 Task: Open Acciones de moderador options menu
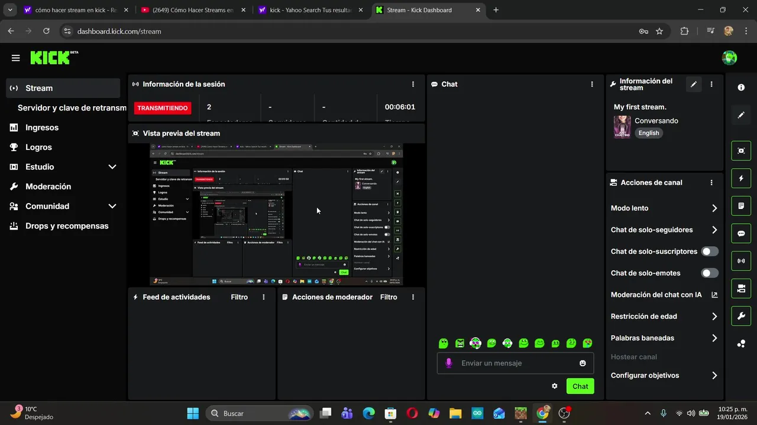(413, 297)
